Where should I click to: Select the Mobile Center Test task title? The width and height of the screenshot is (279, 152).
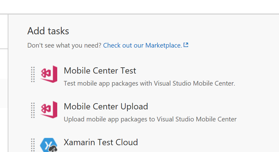100,71
